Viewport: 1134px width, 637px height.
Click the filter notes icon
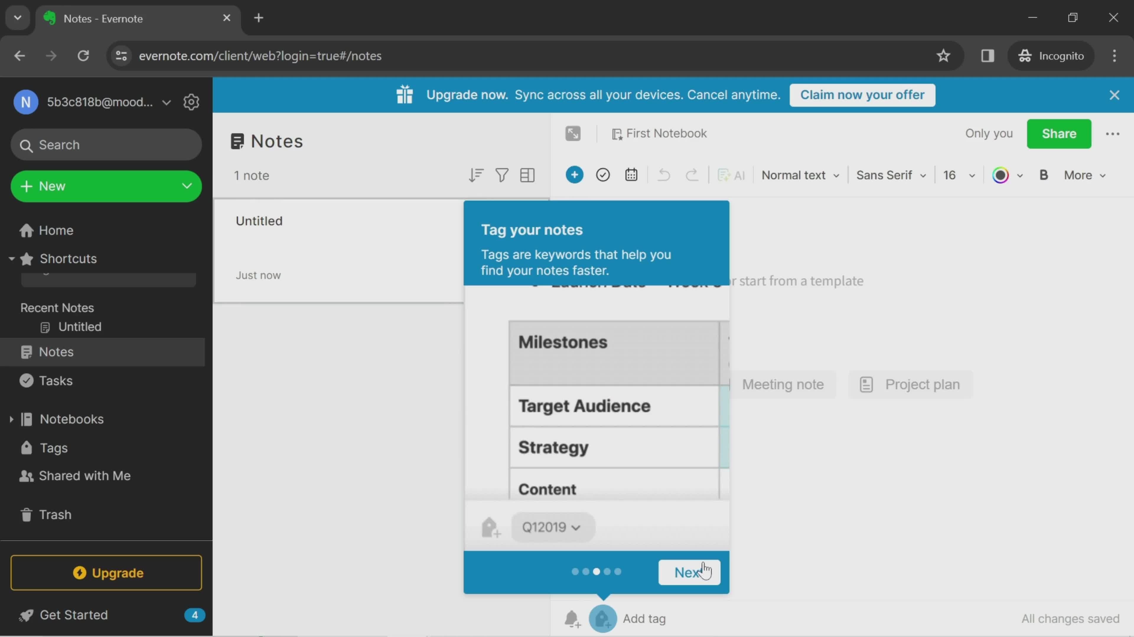tap(501, 175)
